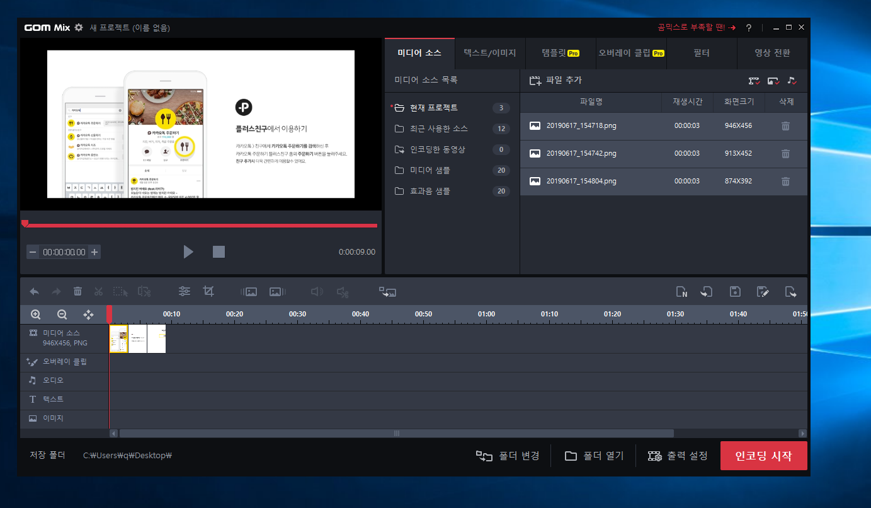Delete 20190617_154742.png from source list
The image size is (871, 508).
point(785,154)
